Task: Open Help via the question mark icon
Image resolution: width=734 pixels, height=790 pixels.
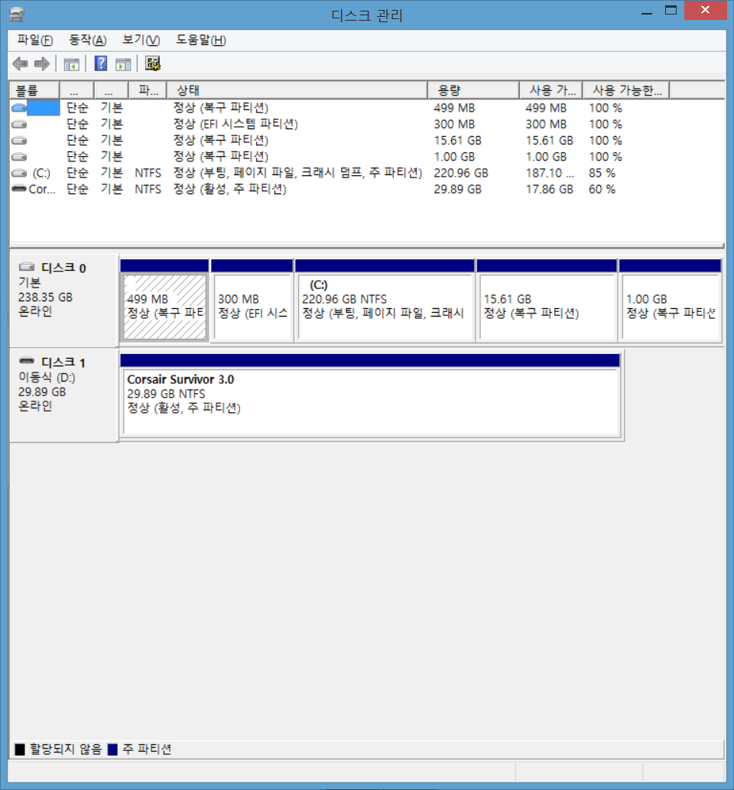Action: 100,64
